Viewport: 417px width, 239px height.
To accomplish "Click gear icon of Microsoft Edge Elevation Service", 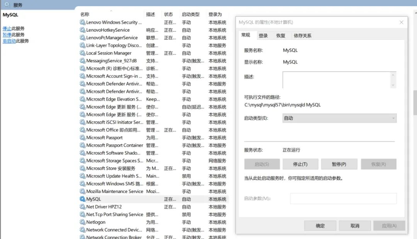I will (x=83, y=99).
